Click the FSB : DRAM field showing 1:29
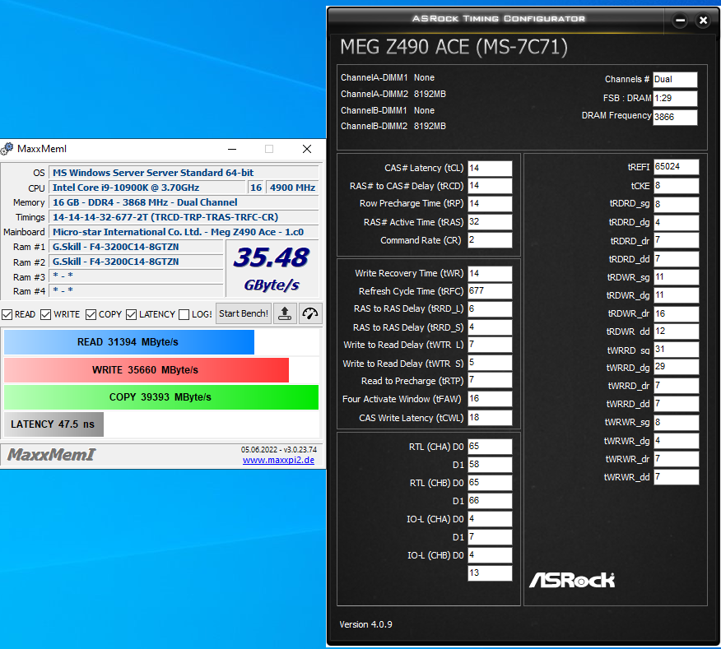Screen dimensions: 721x649 (x=675, y=99)
